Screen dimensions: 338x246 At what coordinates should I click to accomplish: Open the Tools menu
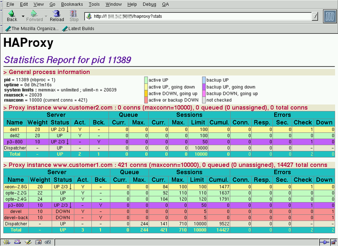[94, 4]
